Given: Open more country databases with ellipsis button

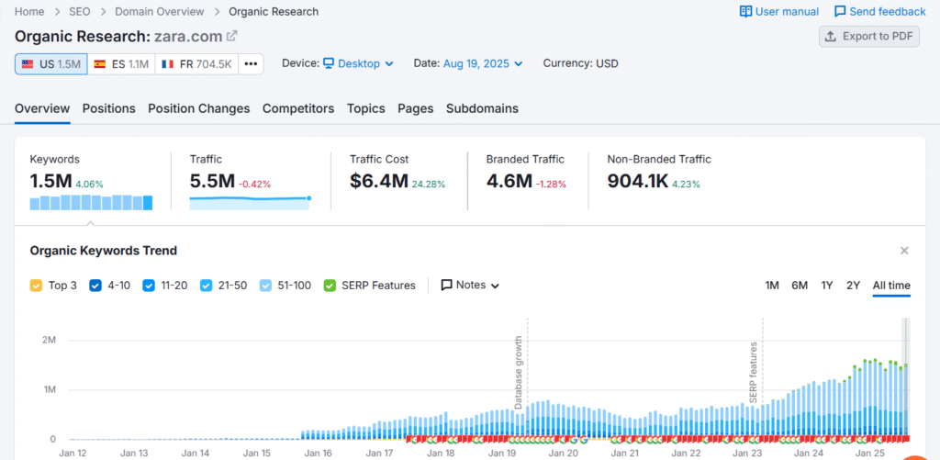Looking at the screenshot, I should (x=252, y=64).
